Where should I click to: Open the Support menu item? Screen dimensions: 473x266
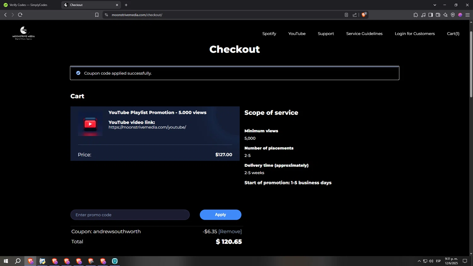(x=326, y=34)
